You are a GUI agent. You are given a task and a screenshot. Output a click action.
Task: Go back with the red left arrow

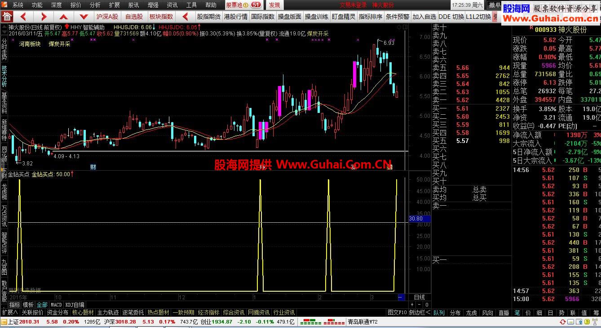23,17
